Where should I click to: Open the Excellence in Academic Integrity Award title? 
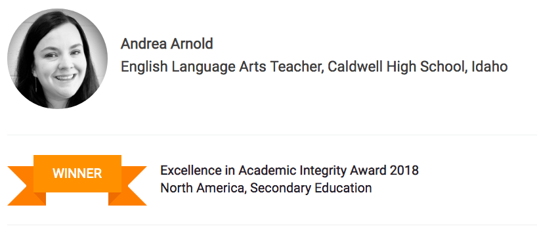(290, 170)
